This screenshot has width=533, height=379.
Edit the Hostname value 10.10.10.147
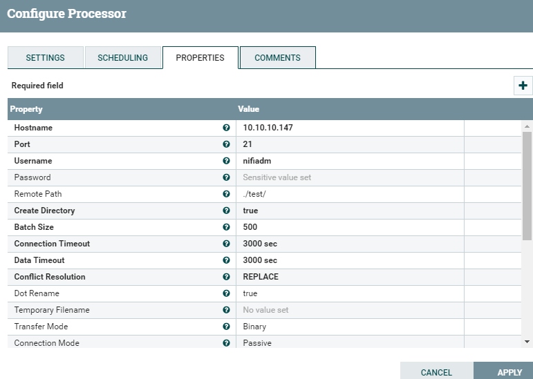point(349,128)
